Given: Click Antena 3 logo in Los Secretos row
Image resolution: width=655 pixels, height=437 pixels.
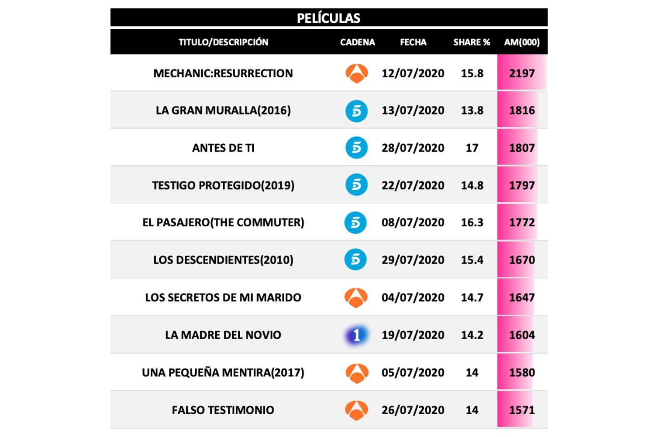Looking at the screenshot, I should [x=356, y=298].
